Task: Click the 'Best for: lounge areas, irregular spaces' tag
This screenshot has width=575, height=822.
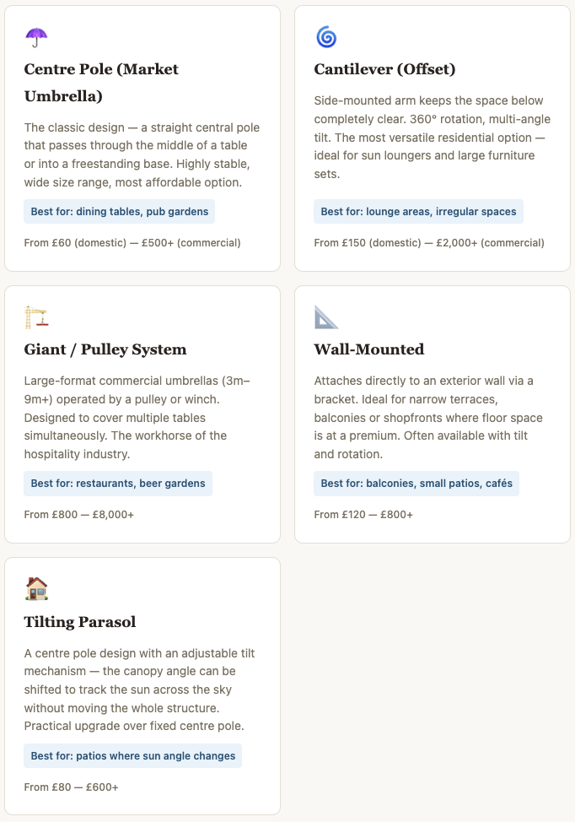Action: coord(418,212)
